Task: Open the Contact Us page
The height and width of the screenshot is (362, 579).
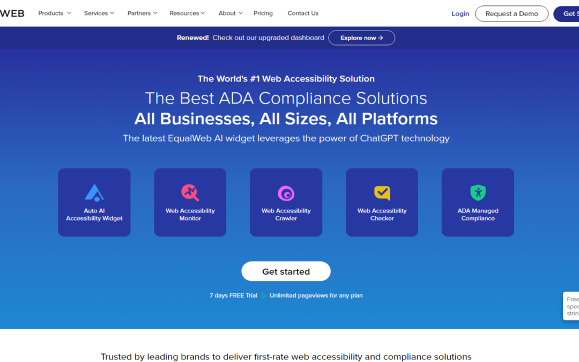Action: pyautogui.click(x=303, y=13)
